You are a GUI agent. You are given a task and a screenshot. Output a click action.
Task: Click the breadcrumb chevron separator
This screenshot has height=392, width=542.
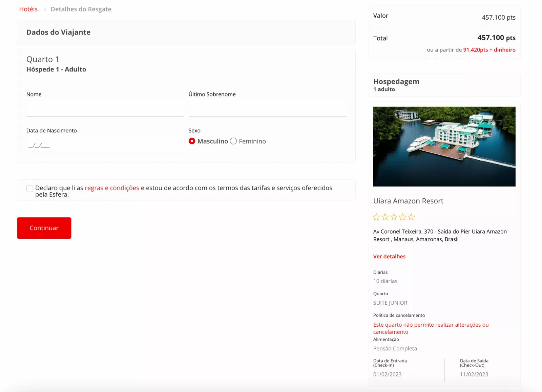(x=45, y=9)
